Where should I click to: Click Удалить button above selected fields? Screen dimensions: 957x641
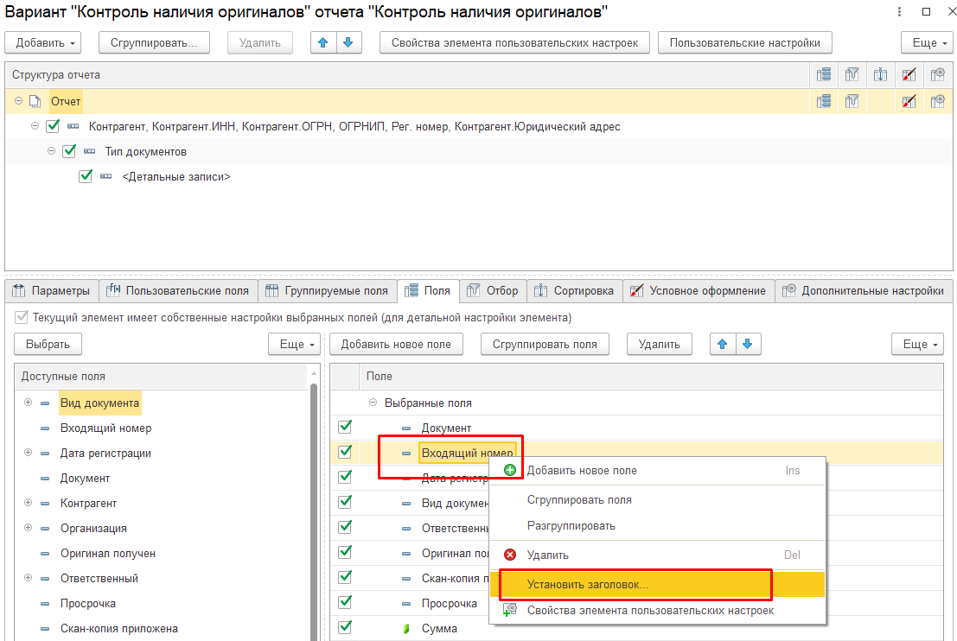click(x=659, y=344)
